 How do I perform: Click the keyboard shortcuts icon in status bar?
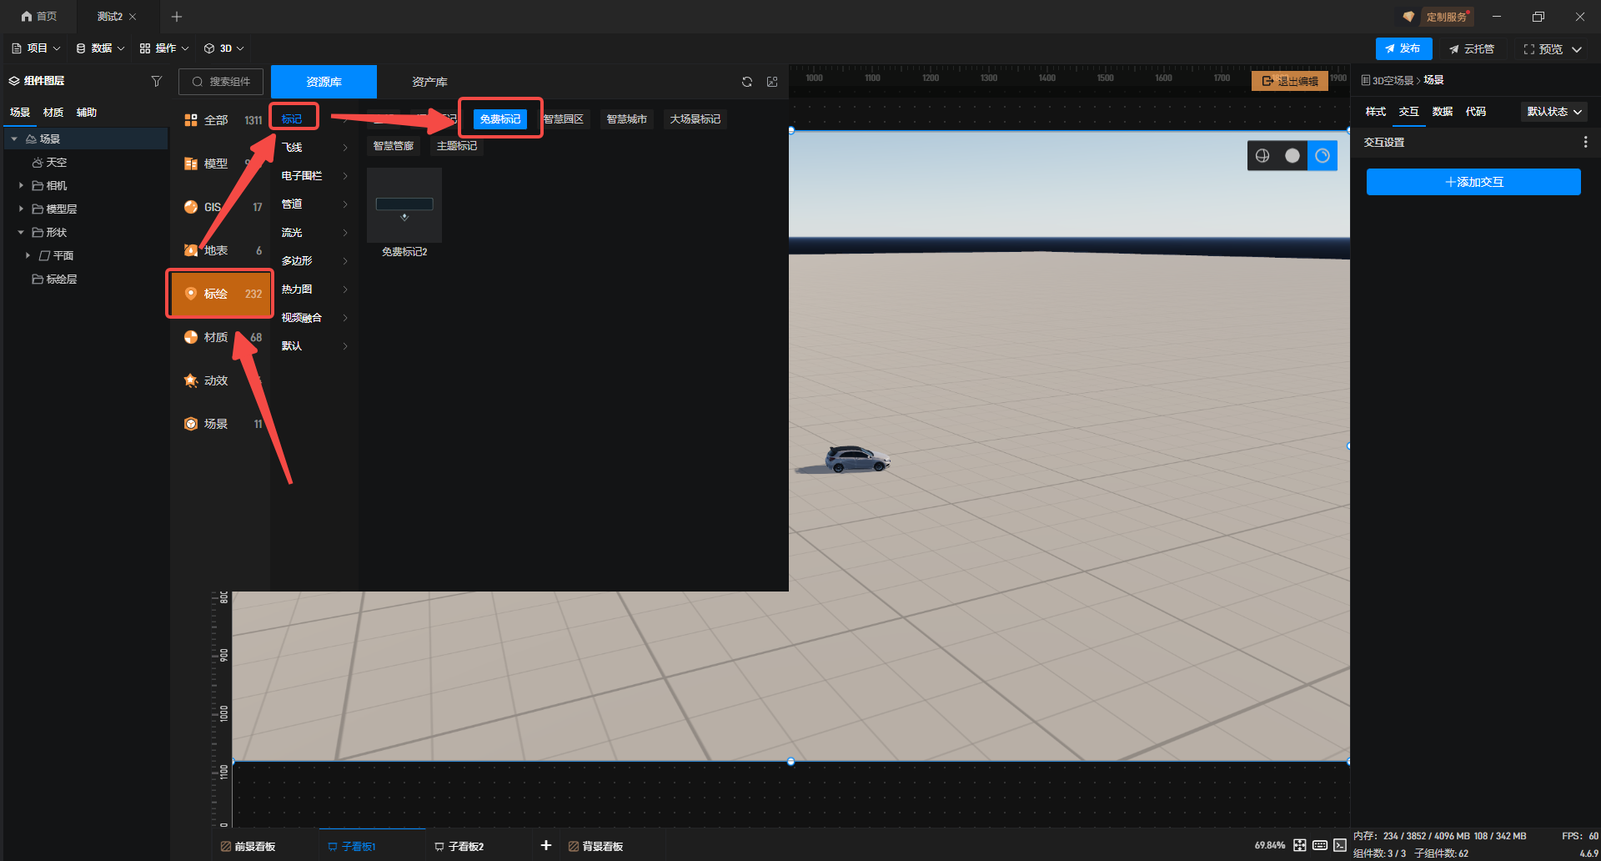(1320, 845)
